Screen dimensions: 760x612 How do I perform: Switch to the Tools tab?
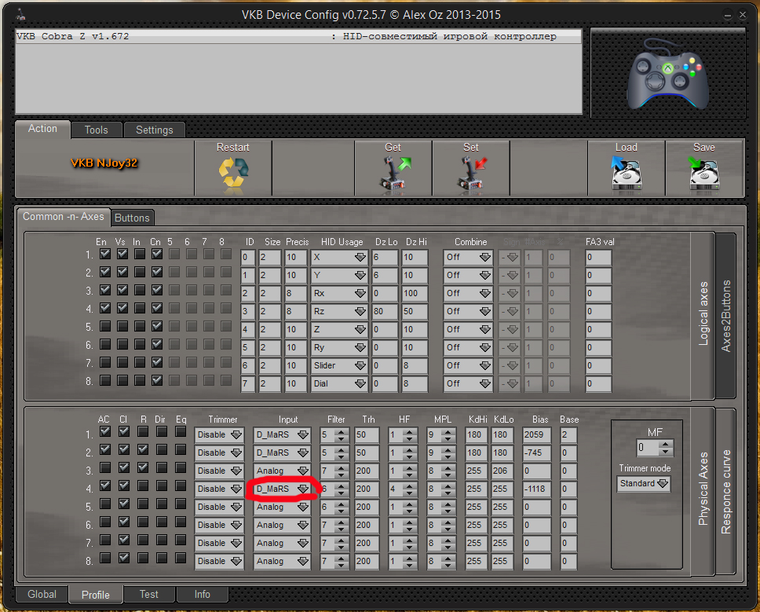[96, 130]
